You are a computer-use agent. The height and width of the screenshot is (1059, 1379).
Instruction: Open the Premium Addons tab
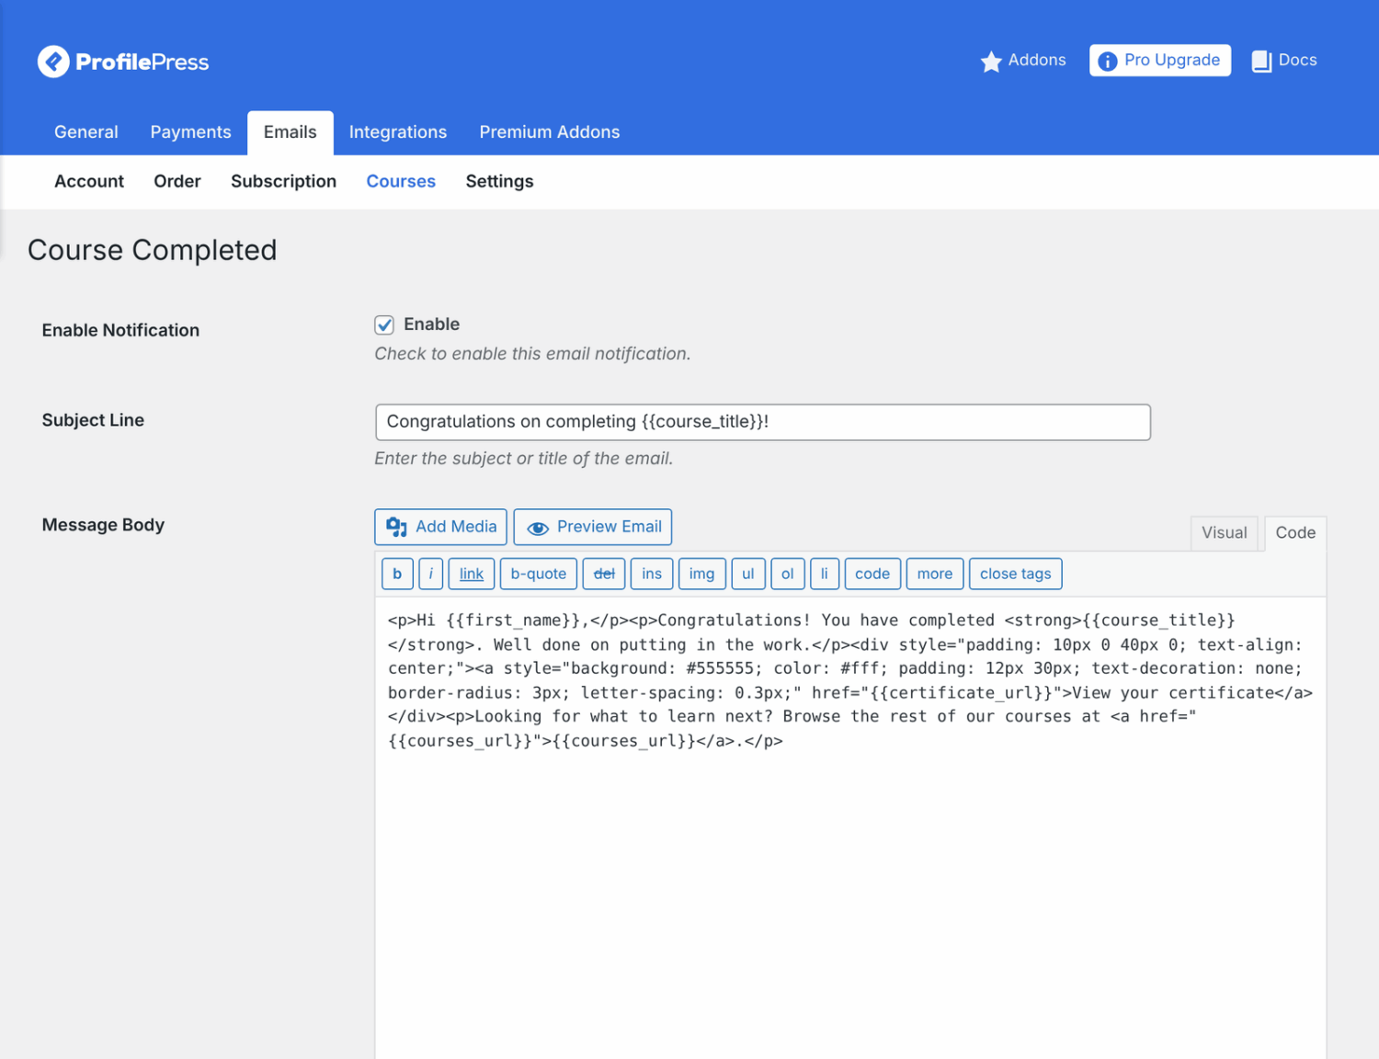[x=550, y=132]
